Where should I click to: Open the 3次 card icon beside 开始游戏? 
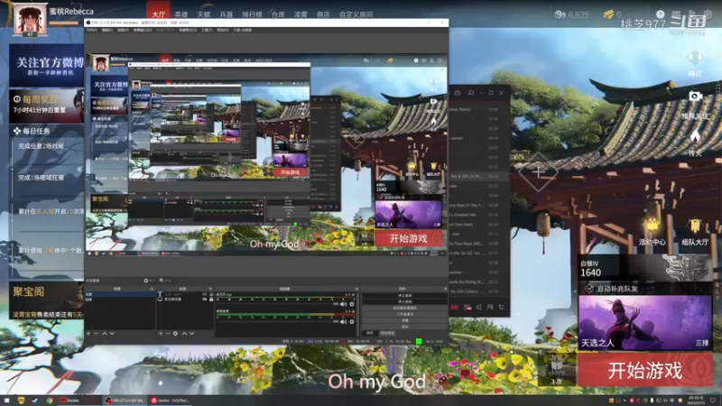[x=557, y=369]
